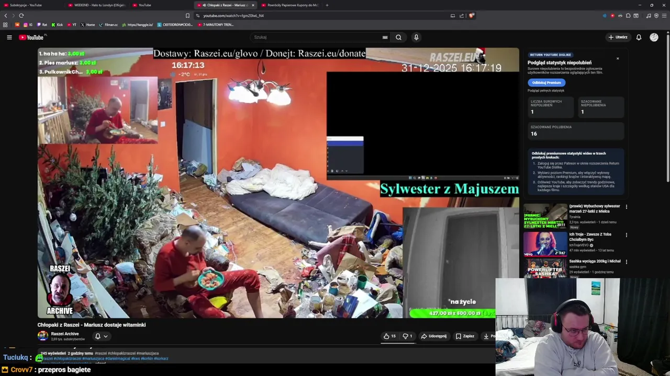
Task: Open the Raszei Archive channel name
Action: (x=65, y=334)
